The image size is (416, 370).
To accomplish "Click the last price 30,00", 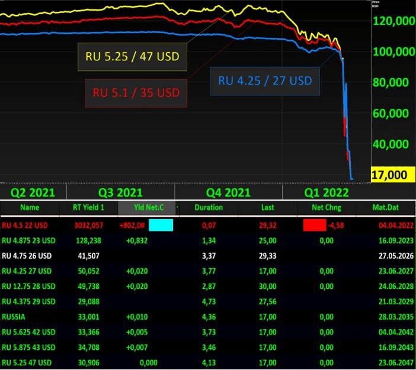I will [x=268, y=287].
